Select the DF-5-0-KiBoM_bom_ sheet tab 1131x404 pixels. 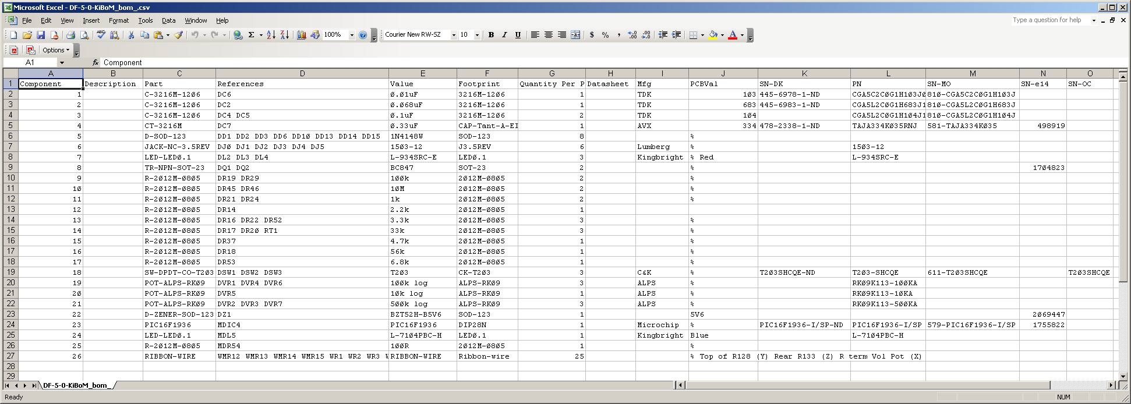(x=76, y=385)
